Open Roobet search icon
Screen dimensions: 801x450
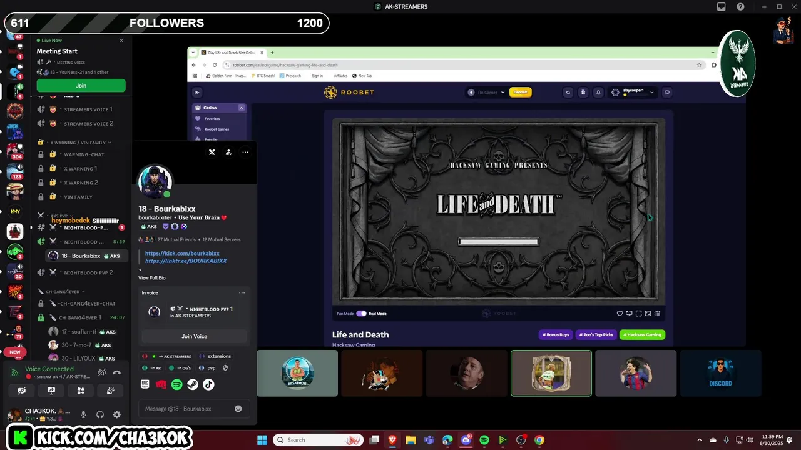coord(568,92)
